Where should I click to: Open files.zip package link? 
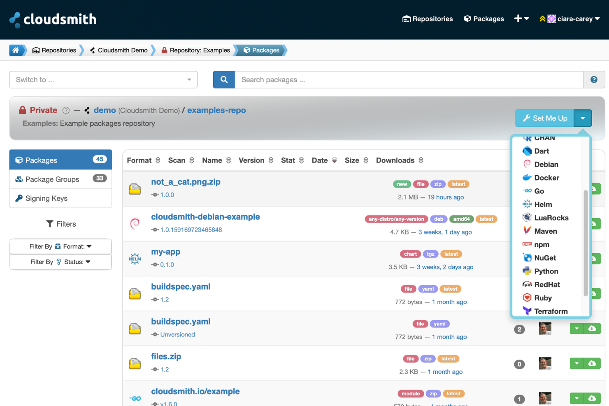point(166,356)
